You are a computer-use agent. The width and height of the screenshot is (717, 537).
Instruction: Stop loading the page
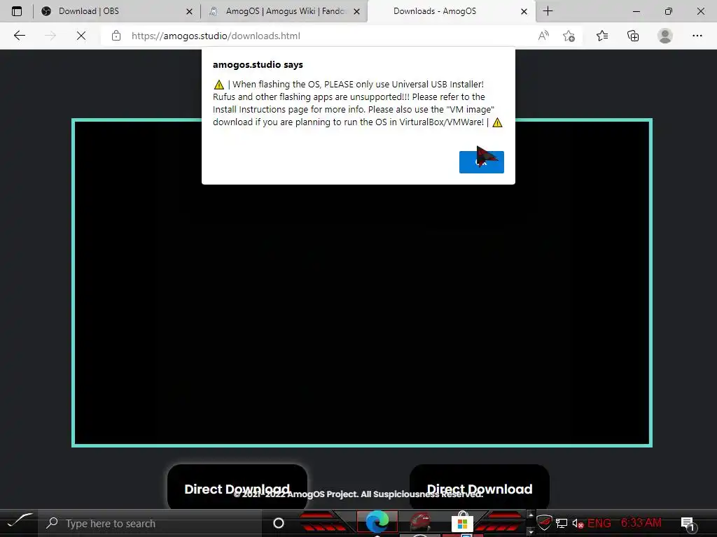tap(81, 36)
